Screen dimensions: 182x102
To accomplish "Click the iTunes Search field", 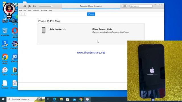I will 141,6.
